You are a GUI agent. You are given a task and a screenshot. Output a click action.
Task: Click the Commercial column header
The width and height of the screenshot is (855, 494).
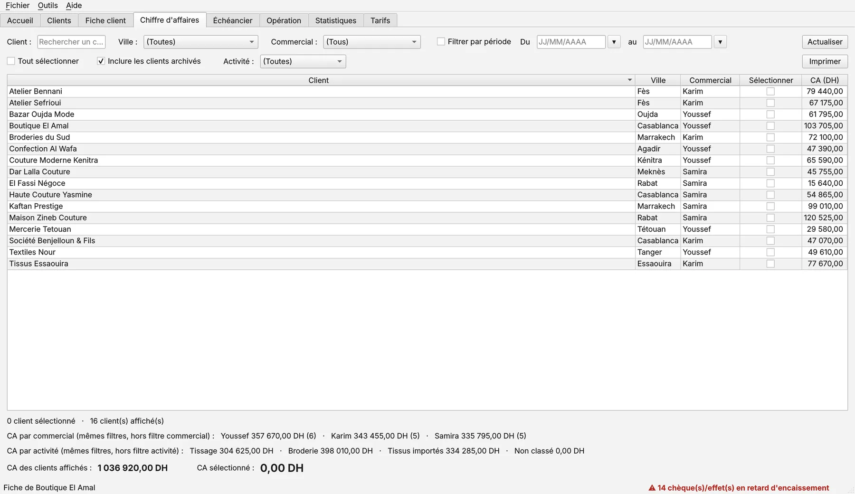coord(710,80)
